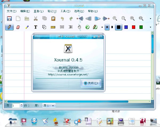
Task: Choose vertical space tool
Action: pyautogui.click(x=71, y=27)
